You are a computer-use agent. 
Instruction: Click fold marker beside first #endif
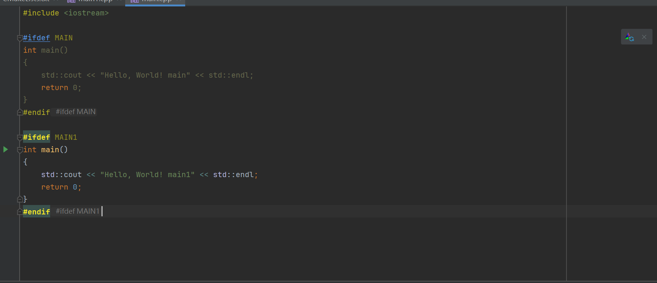coord(20,112)
